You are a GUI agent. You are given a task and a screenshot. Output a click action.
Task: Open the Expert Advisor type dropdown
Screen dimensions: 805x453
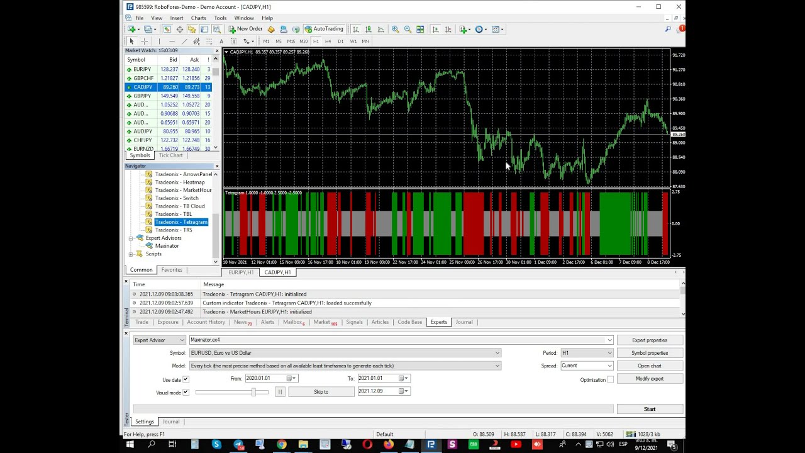click(159, 340)
